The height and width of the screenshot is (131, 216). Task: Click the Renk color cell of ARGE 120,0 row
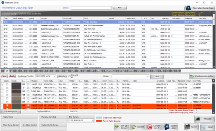click(x=16, y=84)
